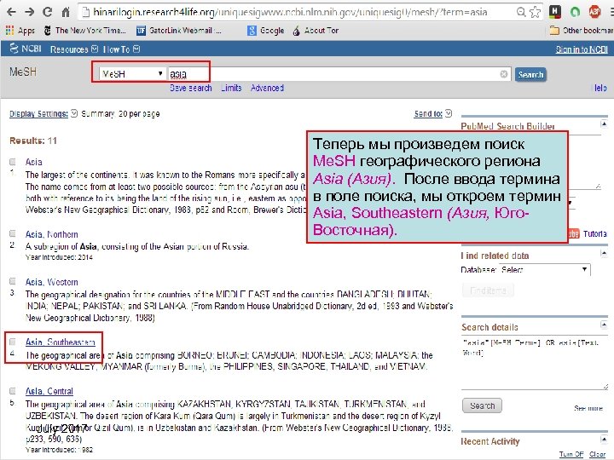
Task: Click Sign in to NCBI
Action: pyautogui.click(x=582, y=49)
